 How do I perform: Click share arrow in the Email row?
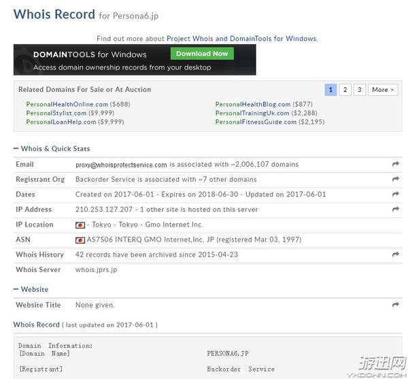pos(396,165)
